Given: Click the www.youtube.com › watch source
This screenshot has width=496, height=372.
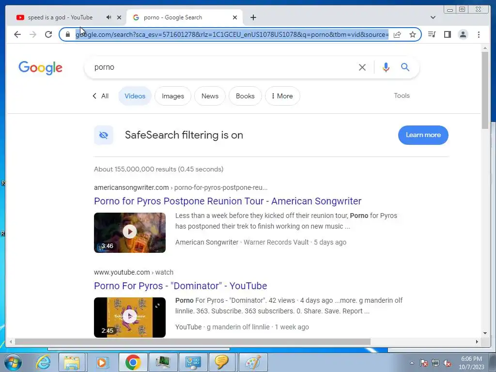Looking at the screenshot, I should coord(134,272).
